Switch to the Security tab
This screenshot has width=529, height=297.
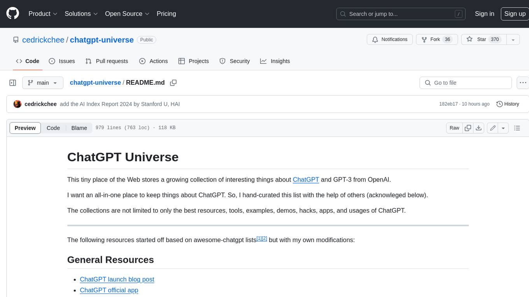tap(235, 61)
